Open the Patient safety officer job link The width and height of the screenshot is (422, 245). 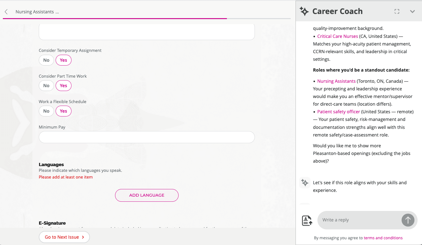338,112
